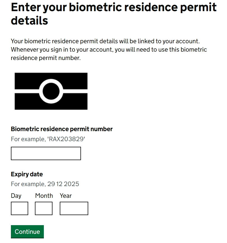This screenshot has width=227, height=243.
Task: Click the black circle inside the permit card image
Action: [51, 91]
